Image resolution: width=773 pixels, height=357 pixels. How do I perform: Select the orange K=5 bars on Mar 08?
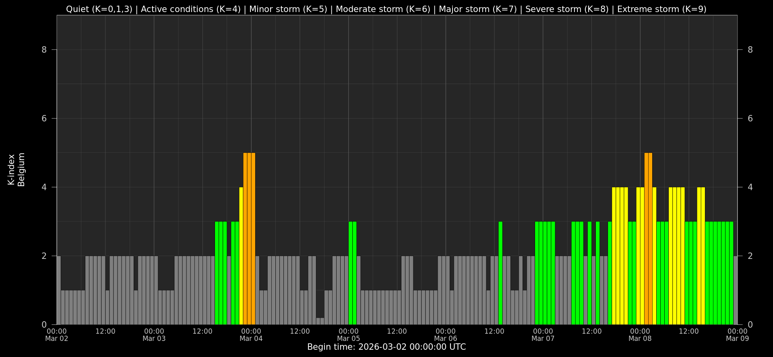click(x=648, y=238)
